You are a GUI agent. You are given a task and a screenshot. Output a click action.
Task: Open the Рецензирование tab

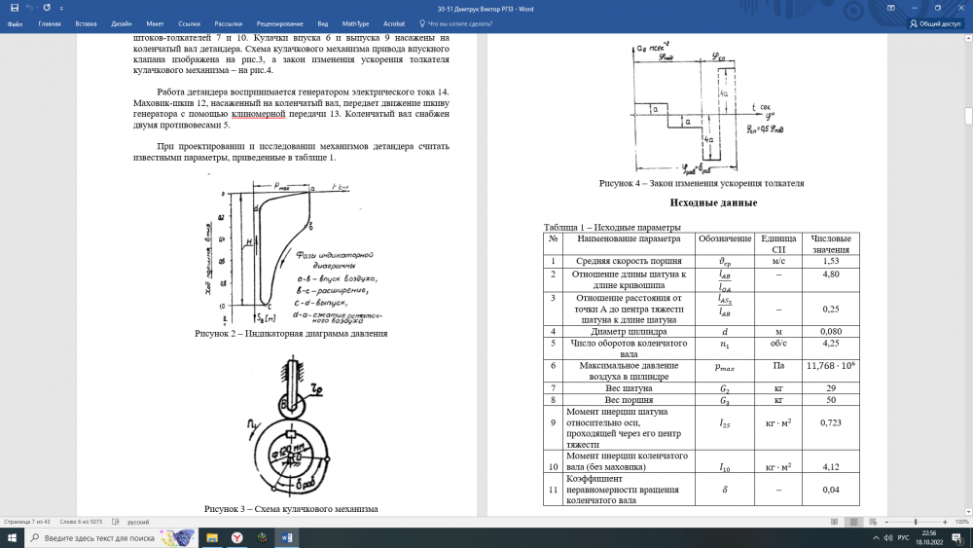pos(279,23)
